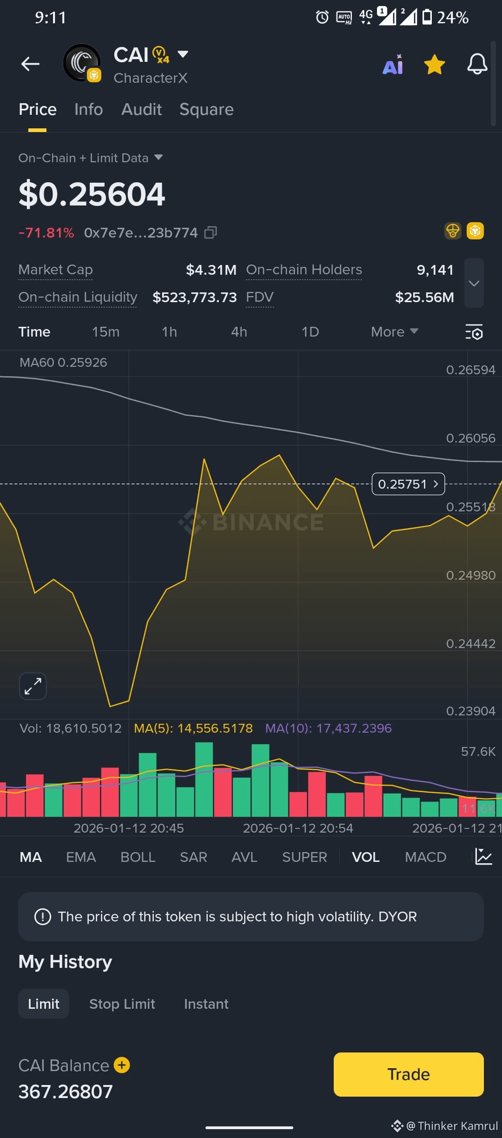Viewport: 502px width, 1138px height.
Task: Tap the -71.81% change value
Action: click(46, 232)
